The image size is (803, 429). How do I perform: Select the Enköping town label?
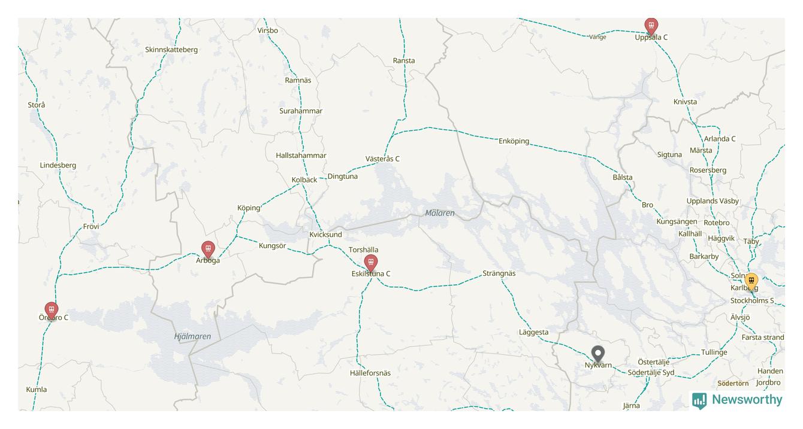(514, 141)
